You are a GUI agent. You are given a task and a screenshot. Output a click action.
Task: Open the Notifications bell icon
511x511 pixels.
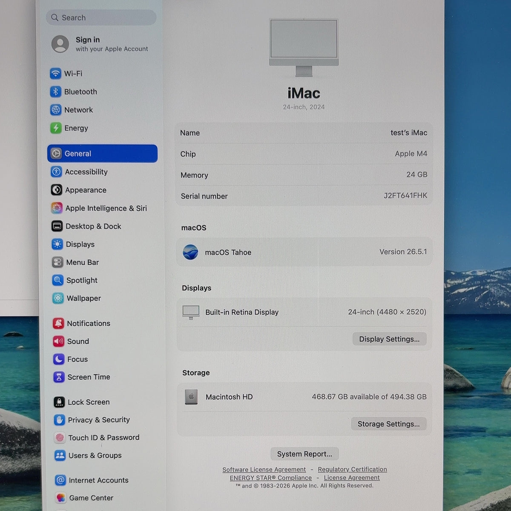click(58, 323)
